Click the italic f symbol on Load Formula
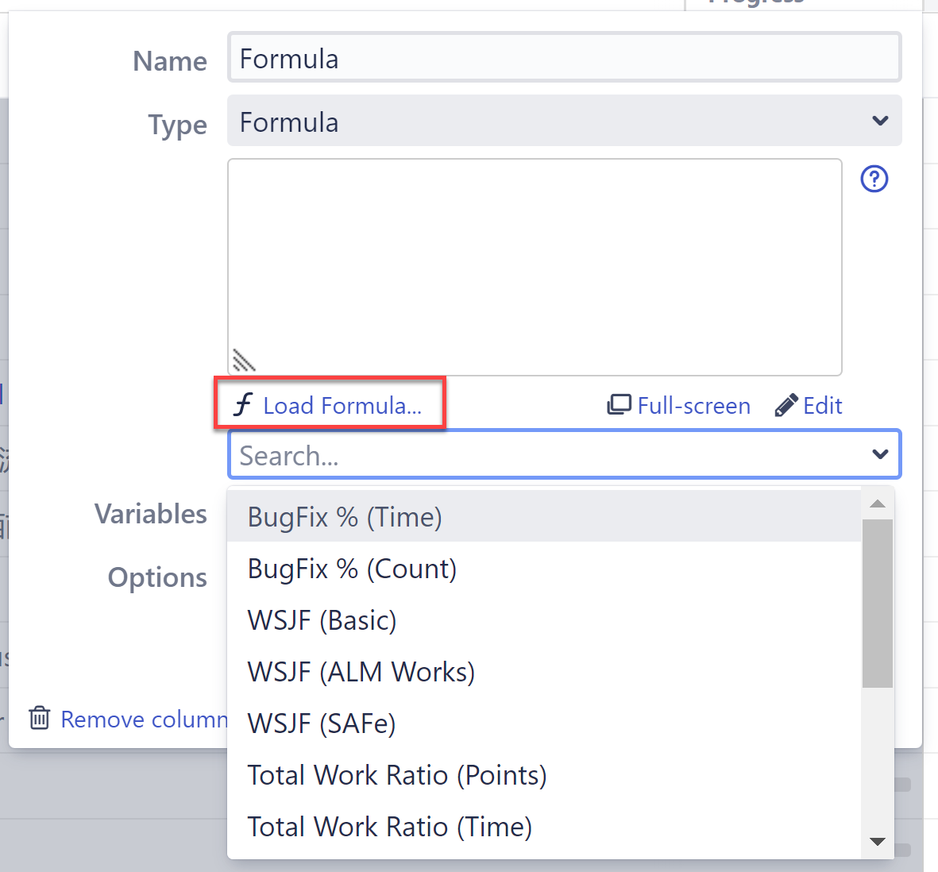Viewport: 938px width, 872px height. [243, 404]
